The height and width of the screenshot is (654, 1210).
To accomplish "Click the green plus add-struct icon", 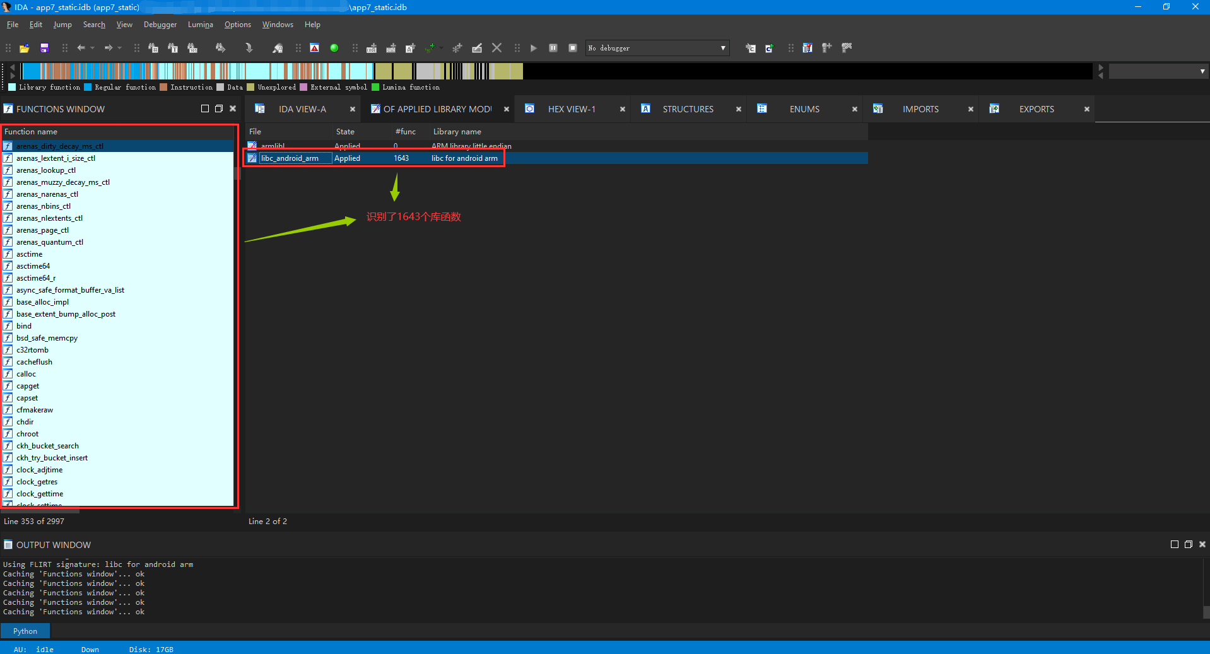I will click(431, 48).
